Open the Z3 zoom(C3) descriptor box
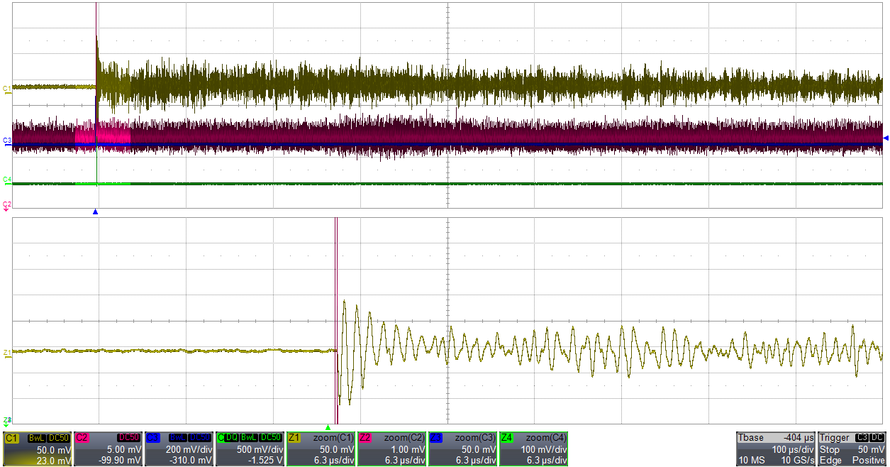Screen dimensions: 890x467 463,449
